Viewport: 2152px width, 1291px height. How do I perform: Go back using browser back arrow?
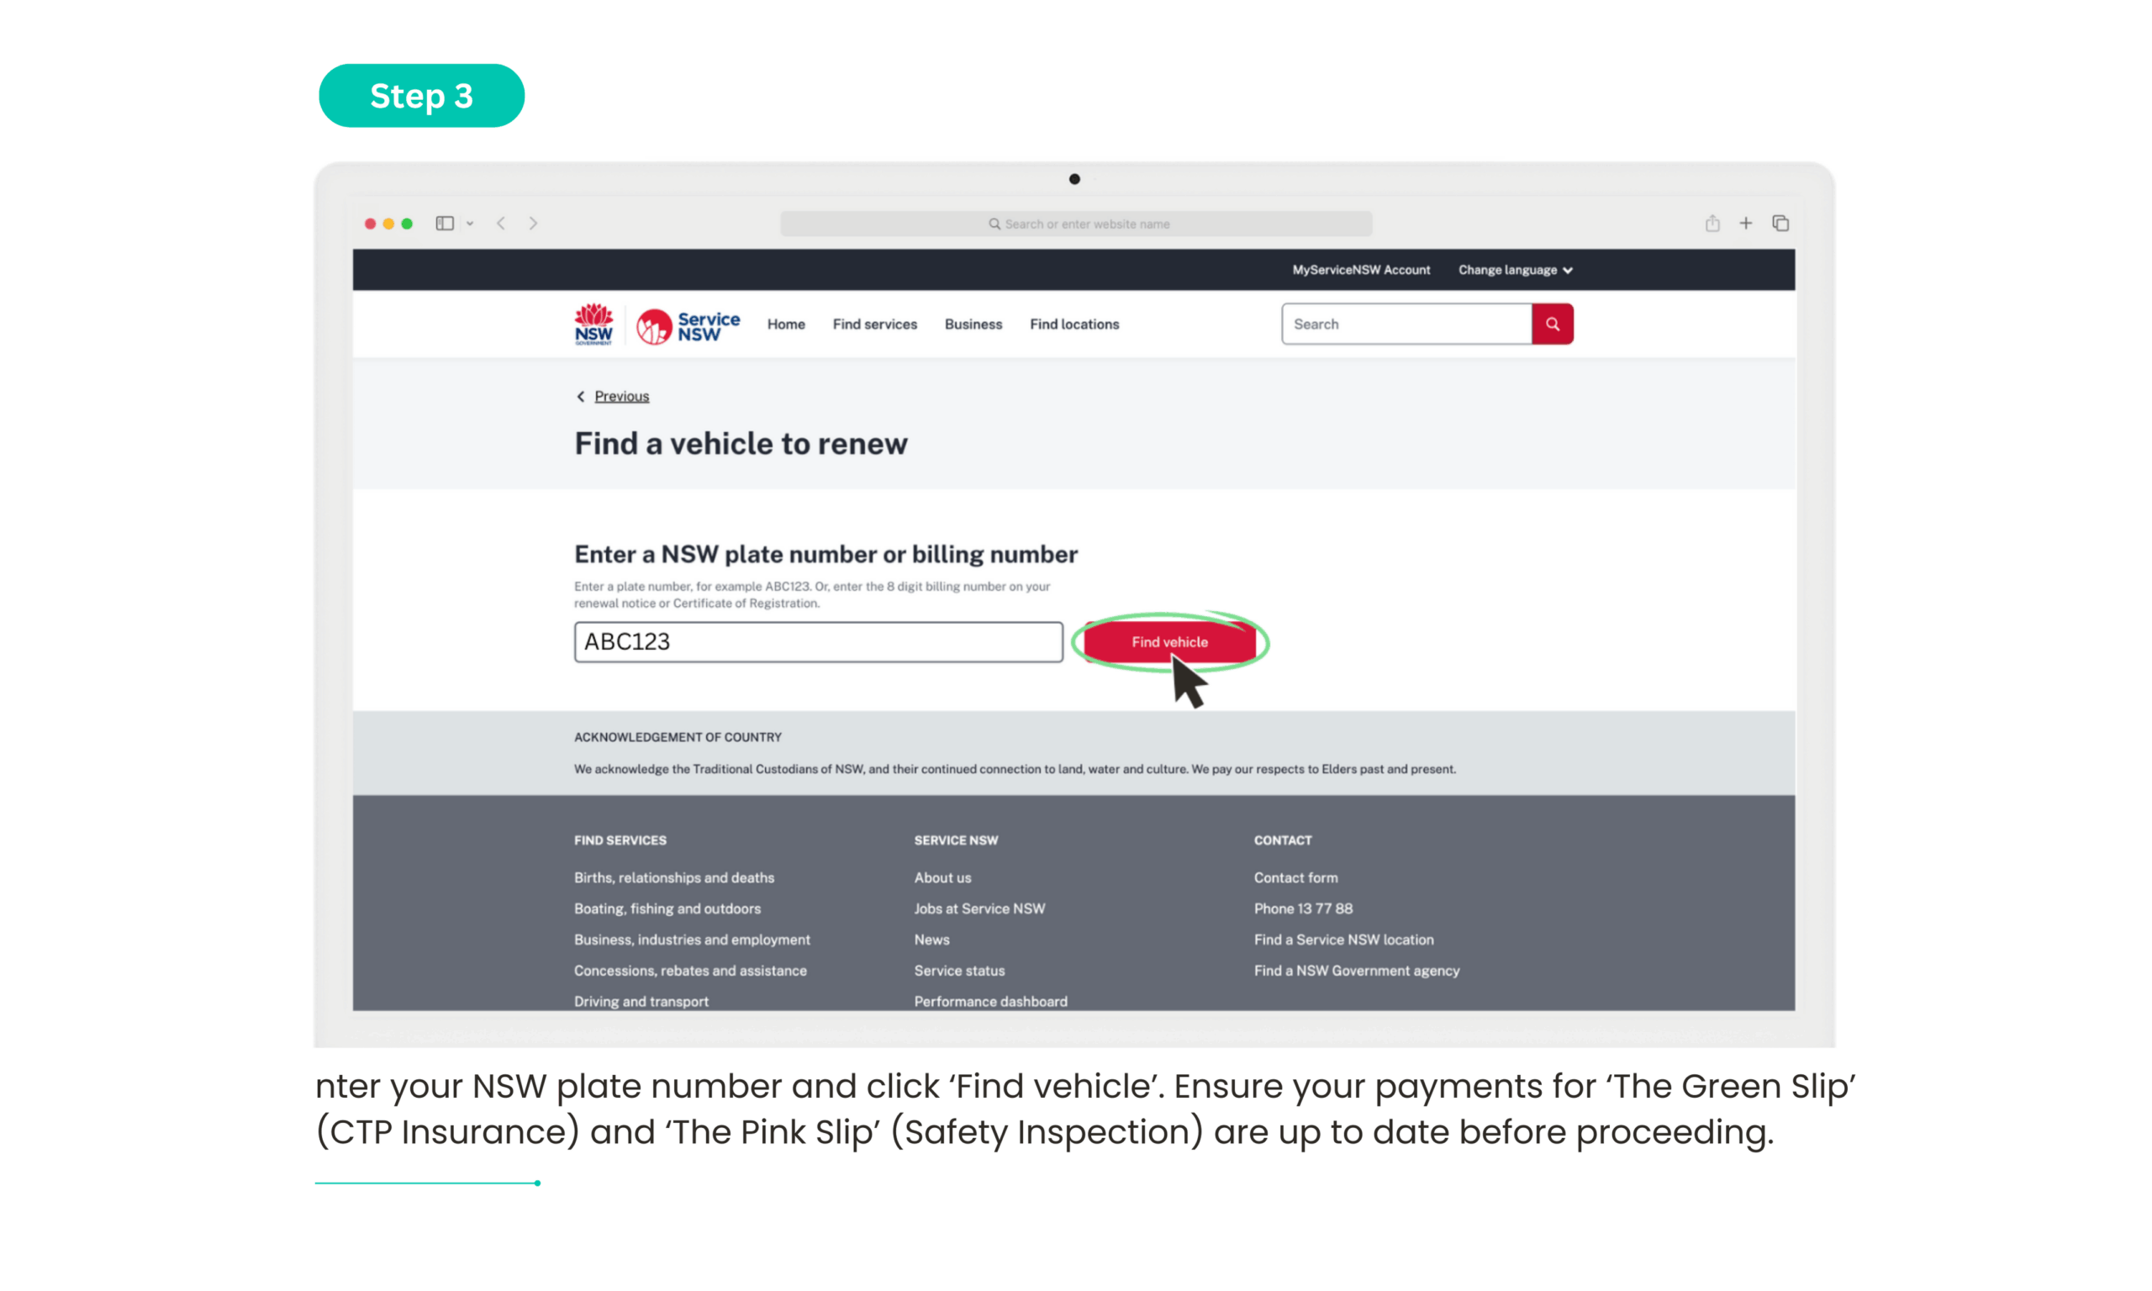pos(501,224)
